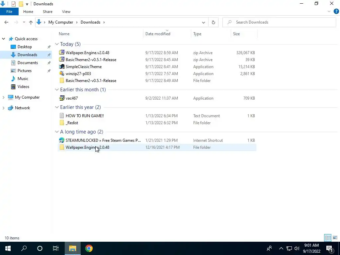Open the Recent locations dropdown arrow
Screen dimensions: 340x255
pyautogui.click(x=24, y=22)
